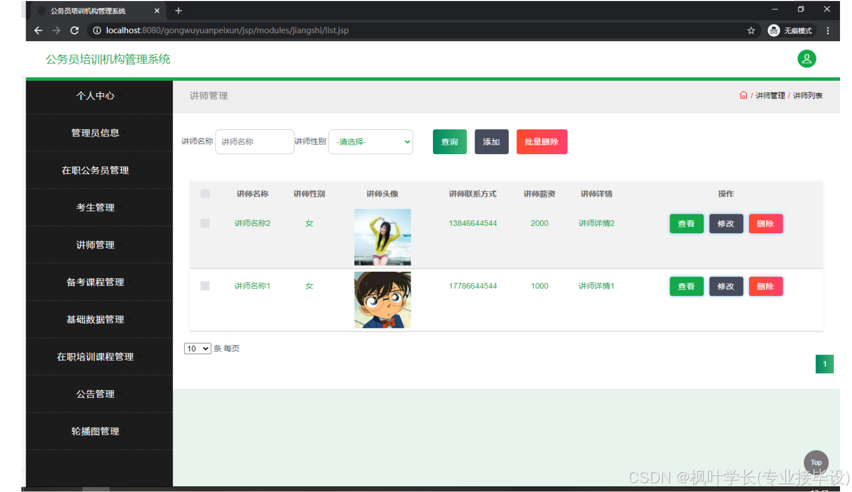Expand 在职公务员管理 in the sidebar
This screenshot has height=492, width=852.
[x=99, y=170]
